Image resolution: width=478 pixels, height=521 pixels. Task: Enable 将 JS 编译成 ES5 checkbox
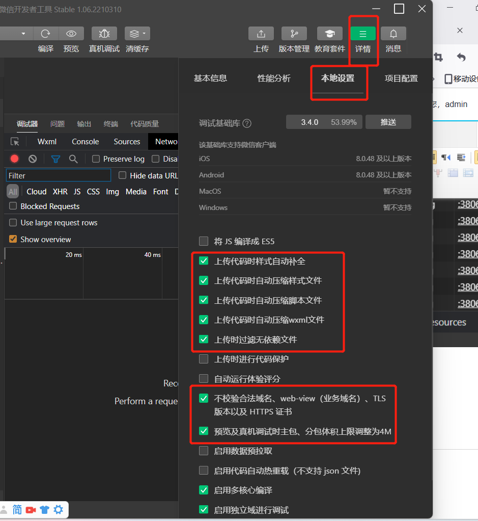[204, 241]
